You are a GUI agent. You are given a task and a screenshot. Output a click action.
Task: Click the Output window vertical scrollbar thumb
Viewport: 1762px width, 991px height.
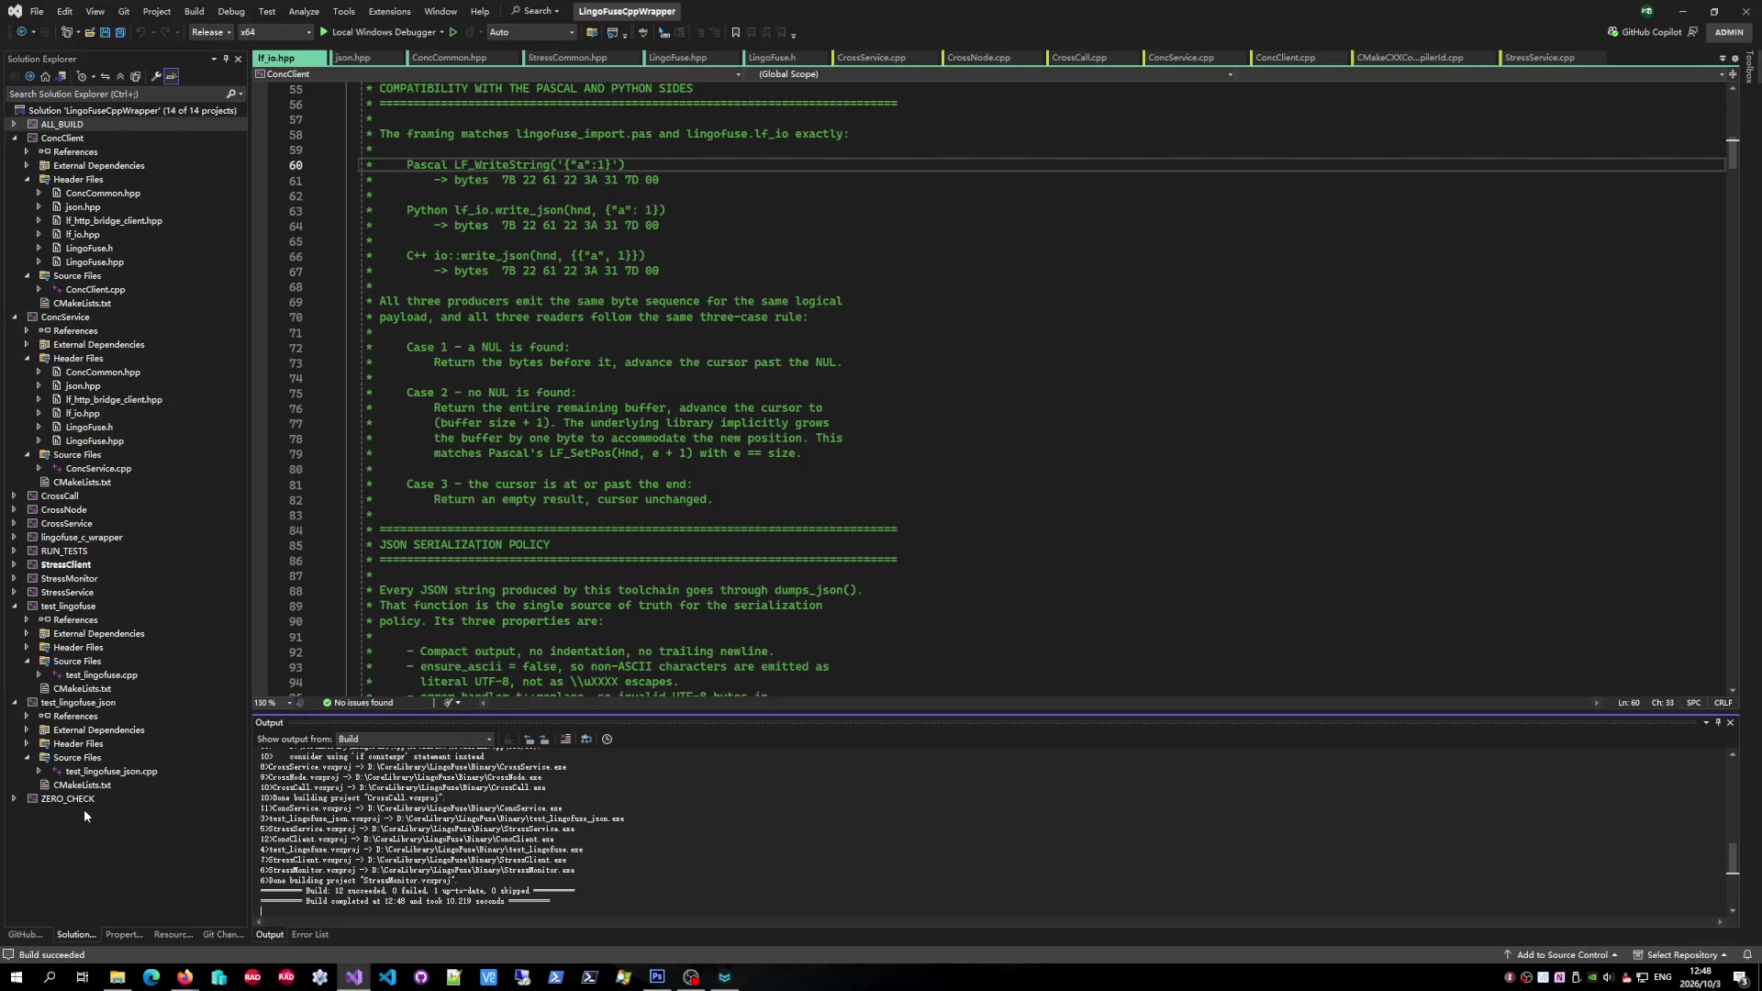coord(1733,859)
